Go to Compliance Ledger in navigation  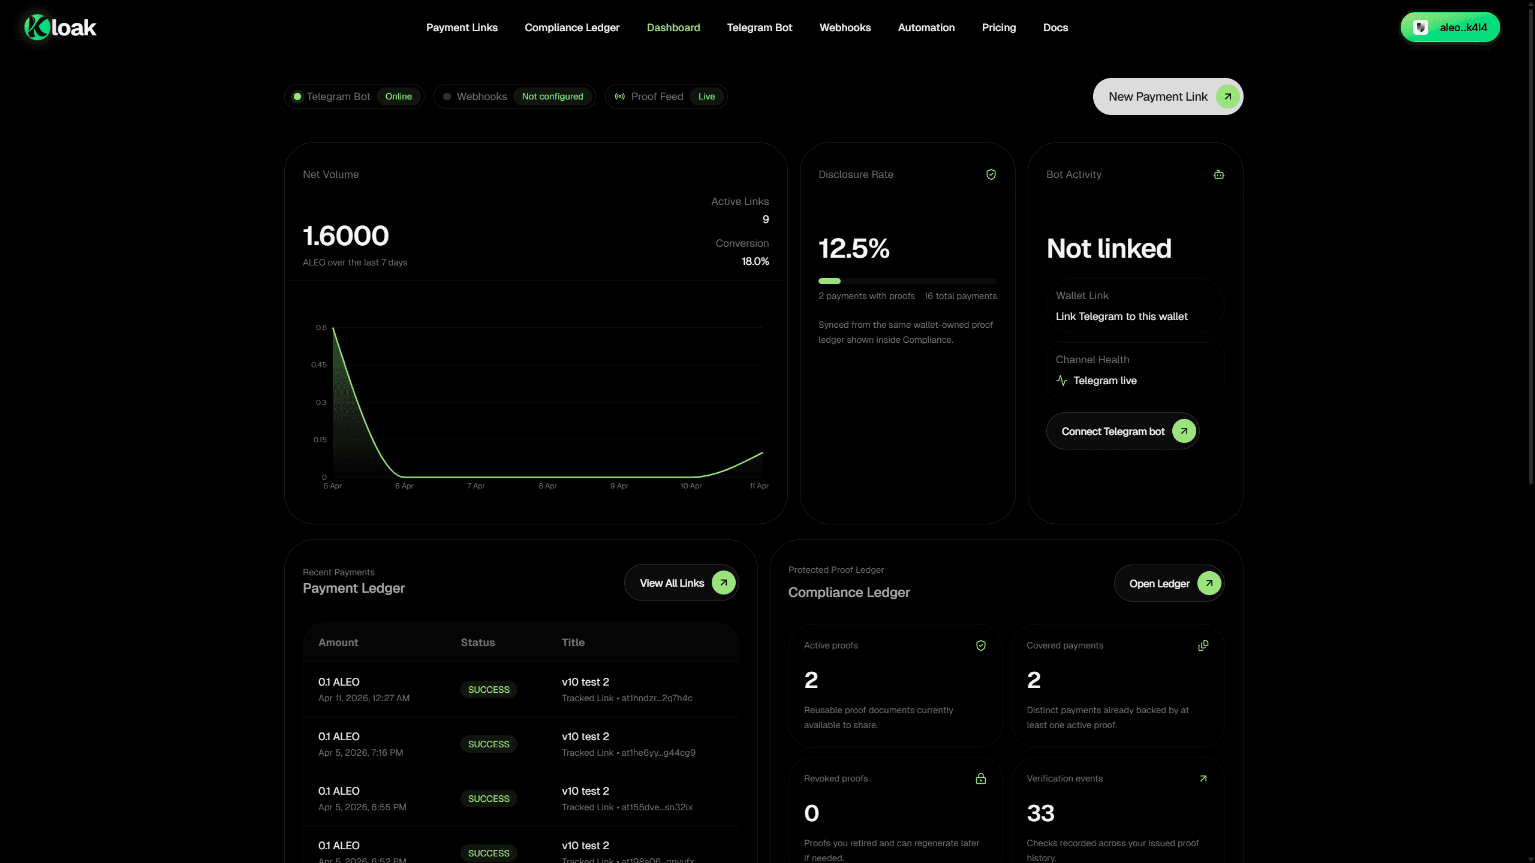coord(572,28)
